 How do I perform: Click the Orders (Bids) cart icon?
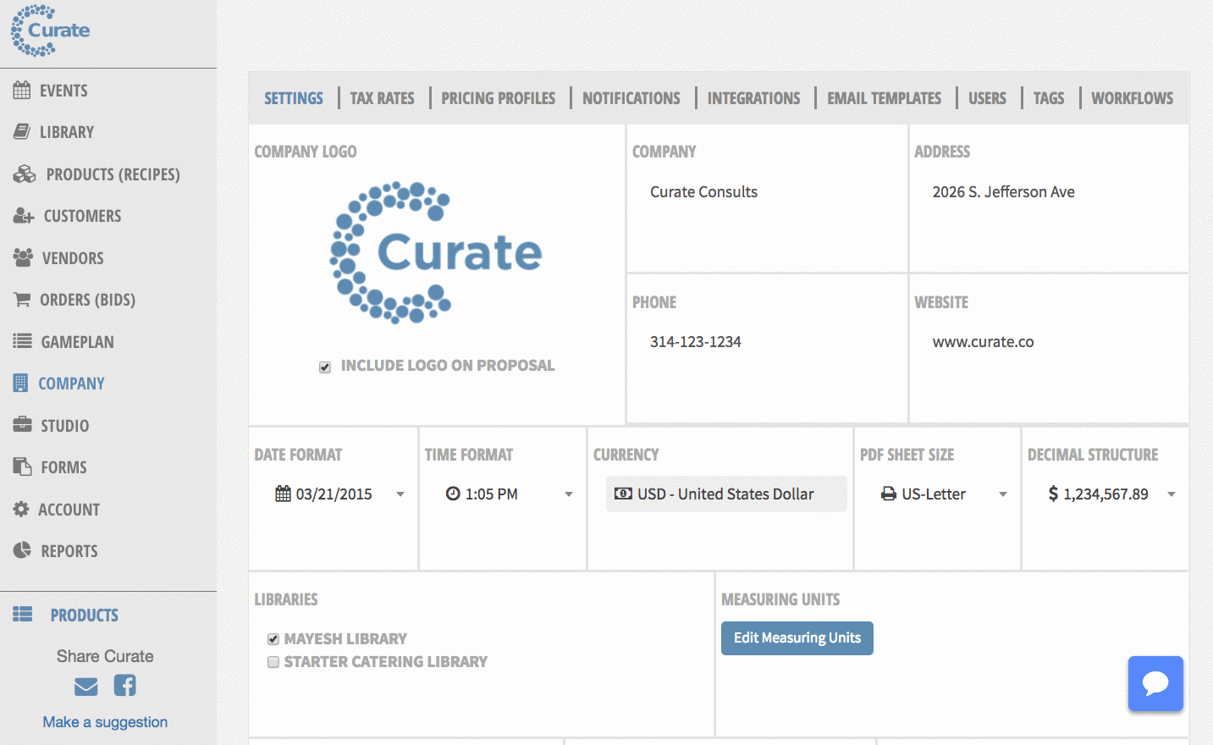coord(22,299)
